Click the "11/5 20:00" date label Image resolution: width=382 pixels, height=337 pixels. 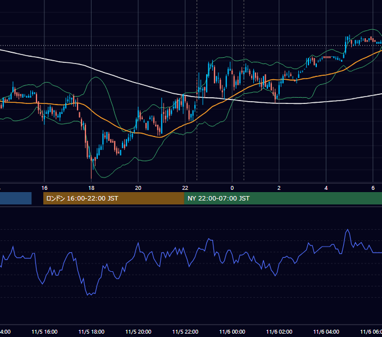(138, 331)
